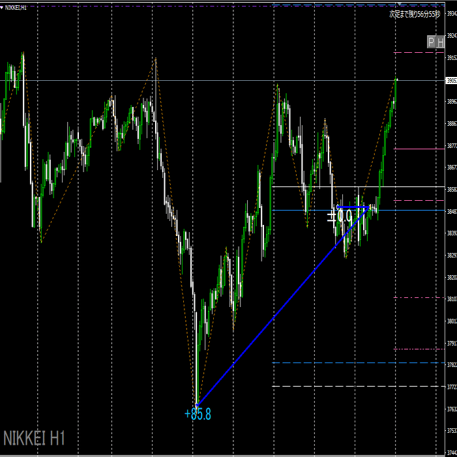Screen dimensions: 457x457
Task: Select the long diagonal blue trend line
Action: click(x=283, y=306)
